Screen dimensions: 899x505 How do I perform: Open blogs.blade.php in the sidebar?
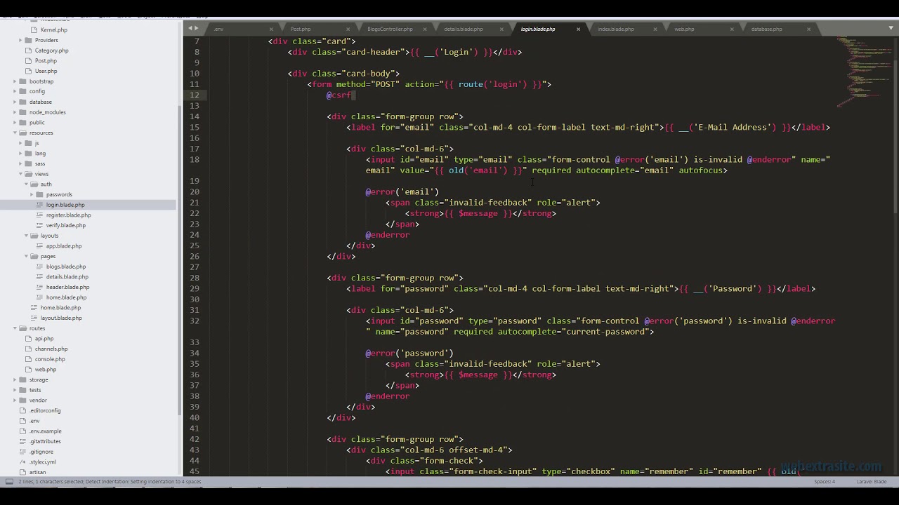click(66, 267)
